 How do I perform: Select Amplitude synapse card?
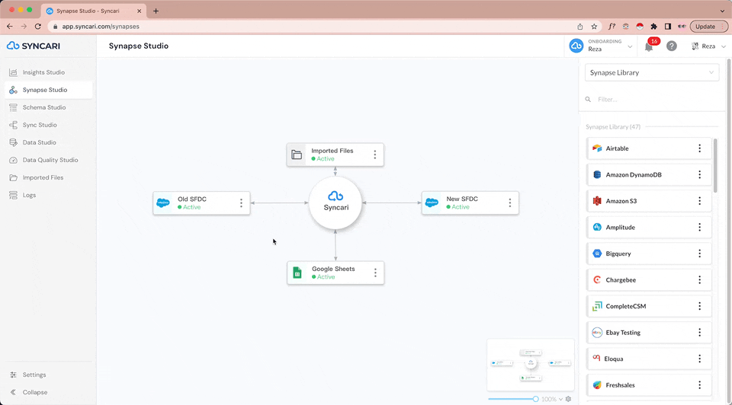649,228
